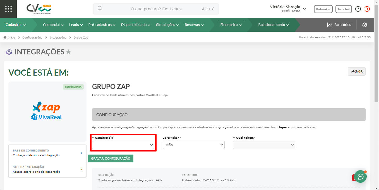Click the Gravar Configuração button

[x=111, y=158]
